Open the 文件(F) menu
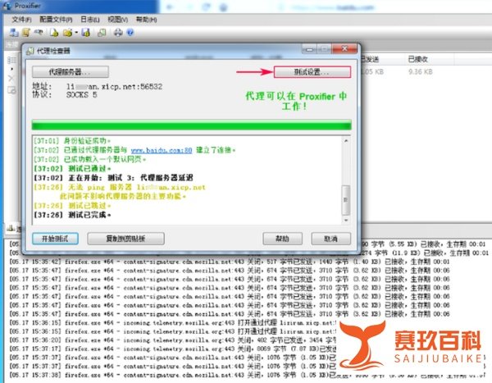492x383 pixels. pyautogui.click(x=21, y=20)
